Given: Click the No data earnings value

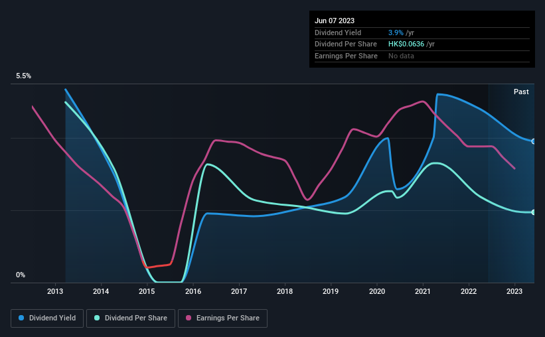Looking at the screenshot, I should click(401, 56).
